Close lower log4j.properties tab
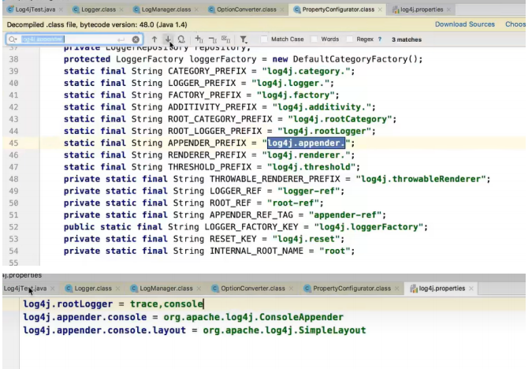 tap(471, 289)
